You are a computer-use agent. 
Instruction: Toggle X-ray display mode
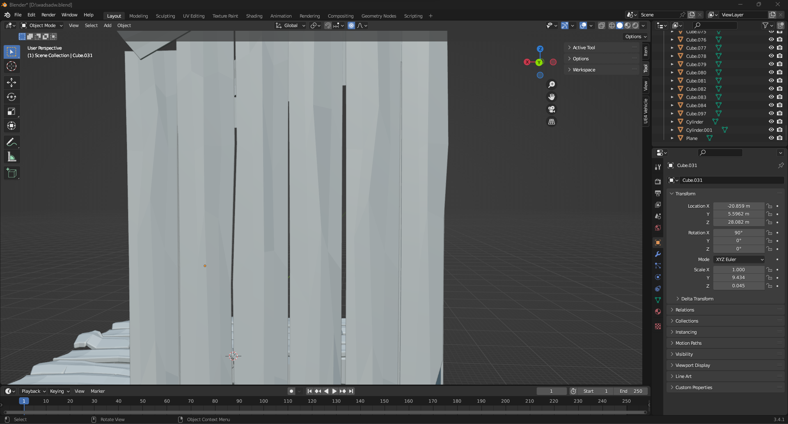click(x=601, y=25)
